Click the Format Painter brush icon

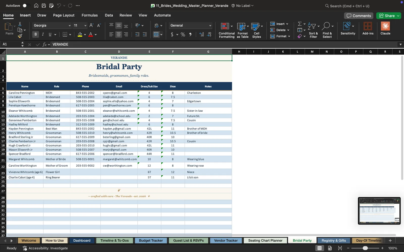coord(20,36)
